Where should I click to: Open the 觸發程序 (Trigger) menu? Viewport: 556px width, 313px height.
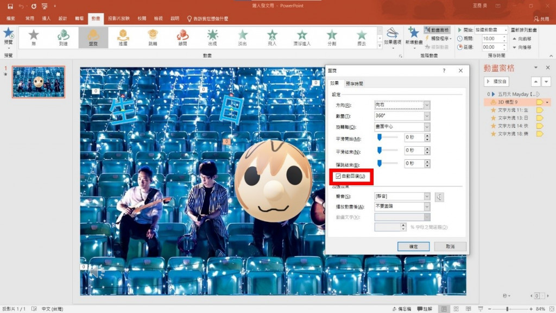(x=438, y=39)
